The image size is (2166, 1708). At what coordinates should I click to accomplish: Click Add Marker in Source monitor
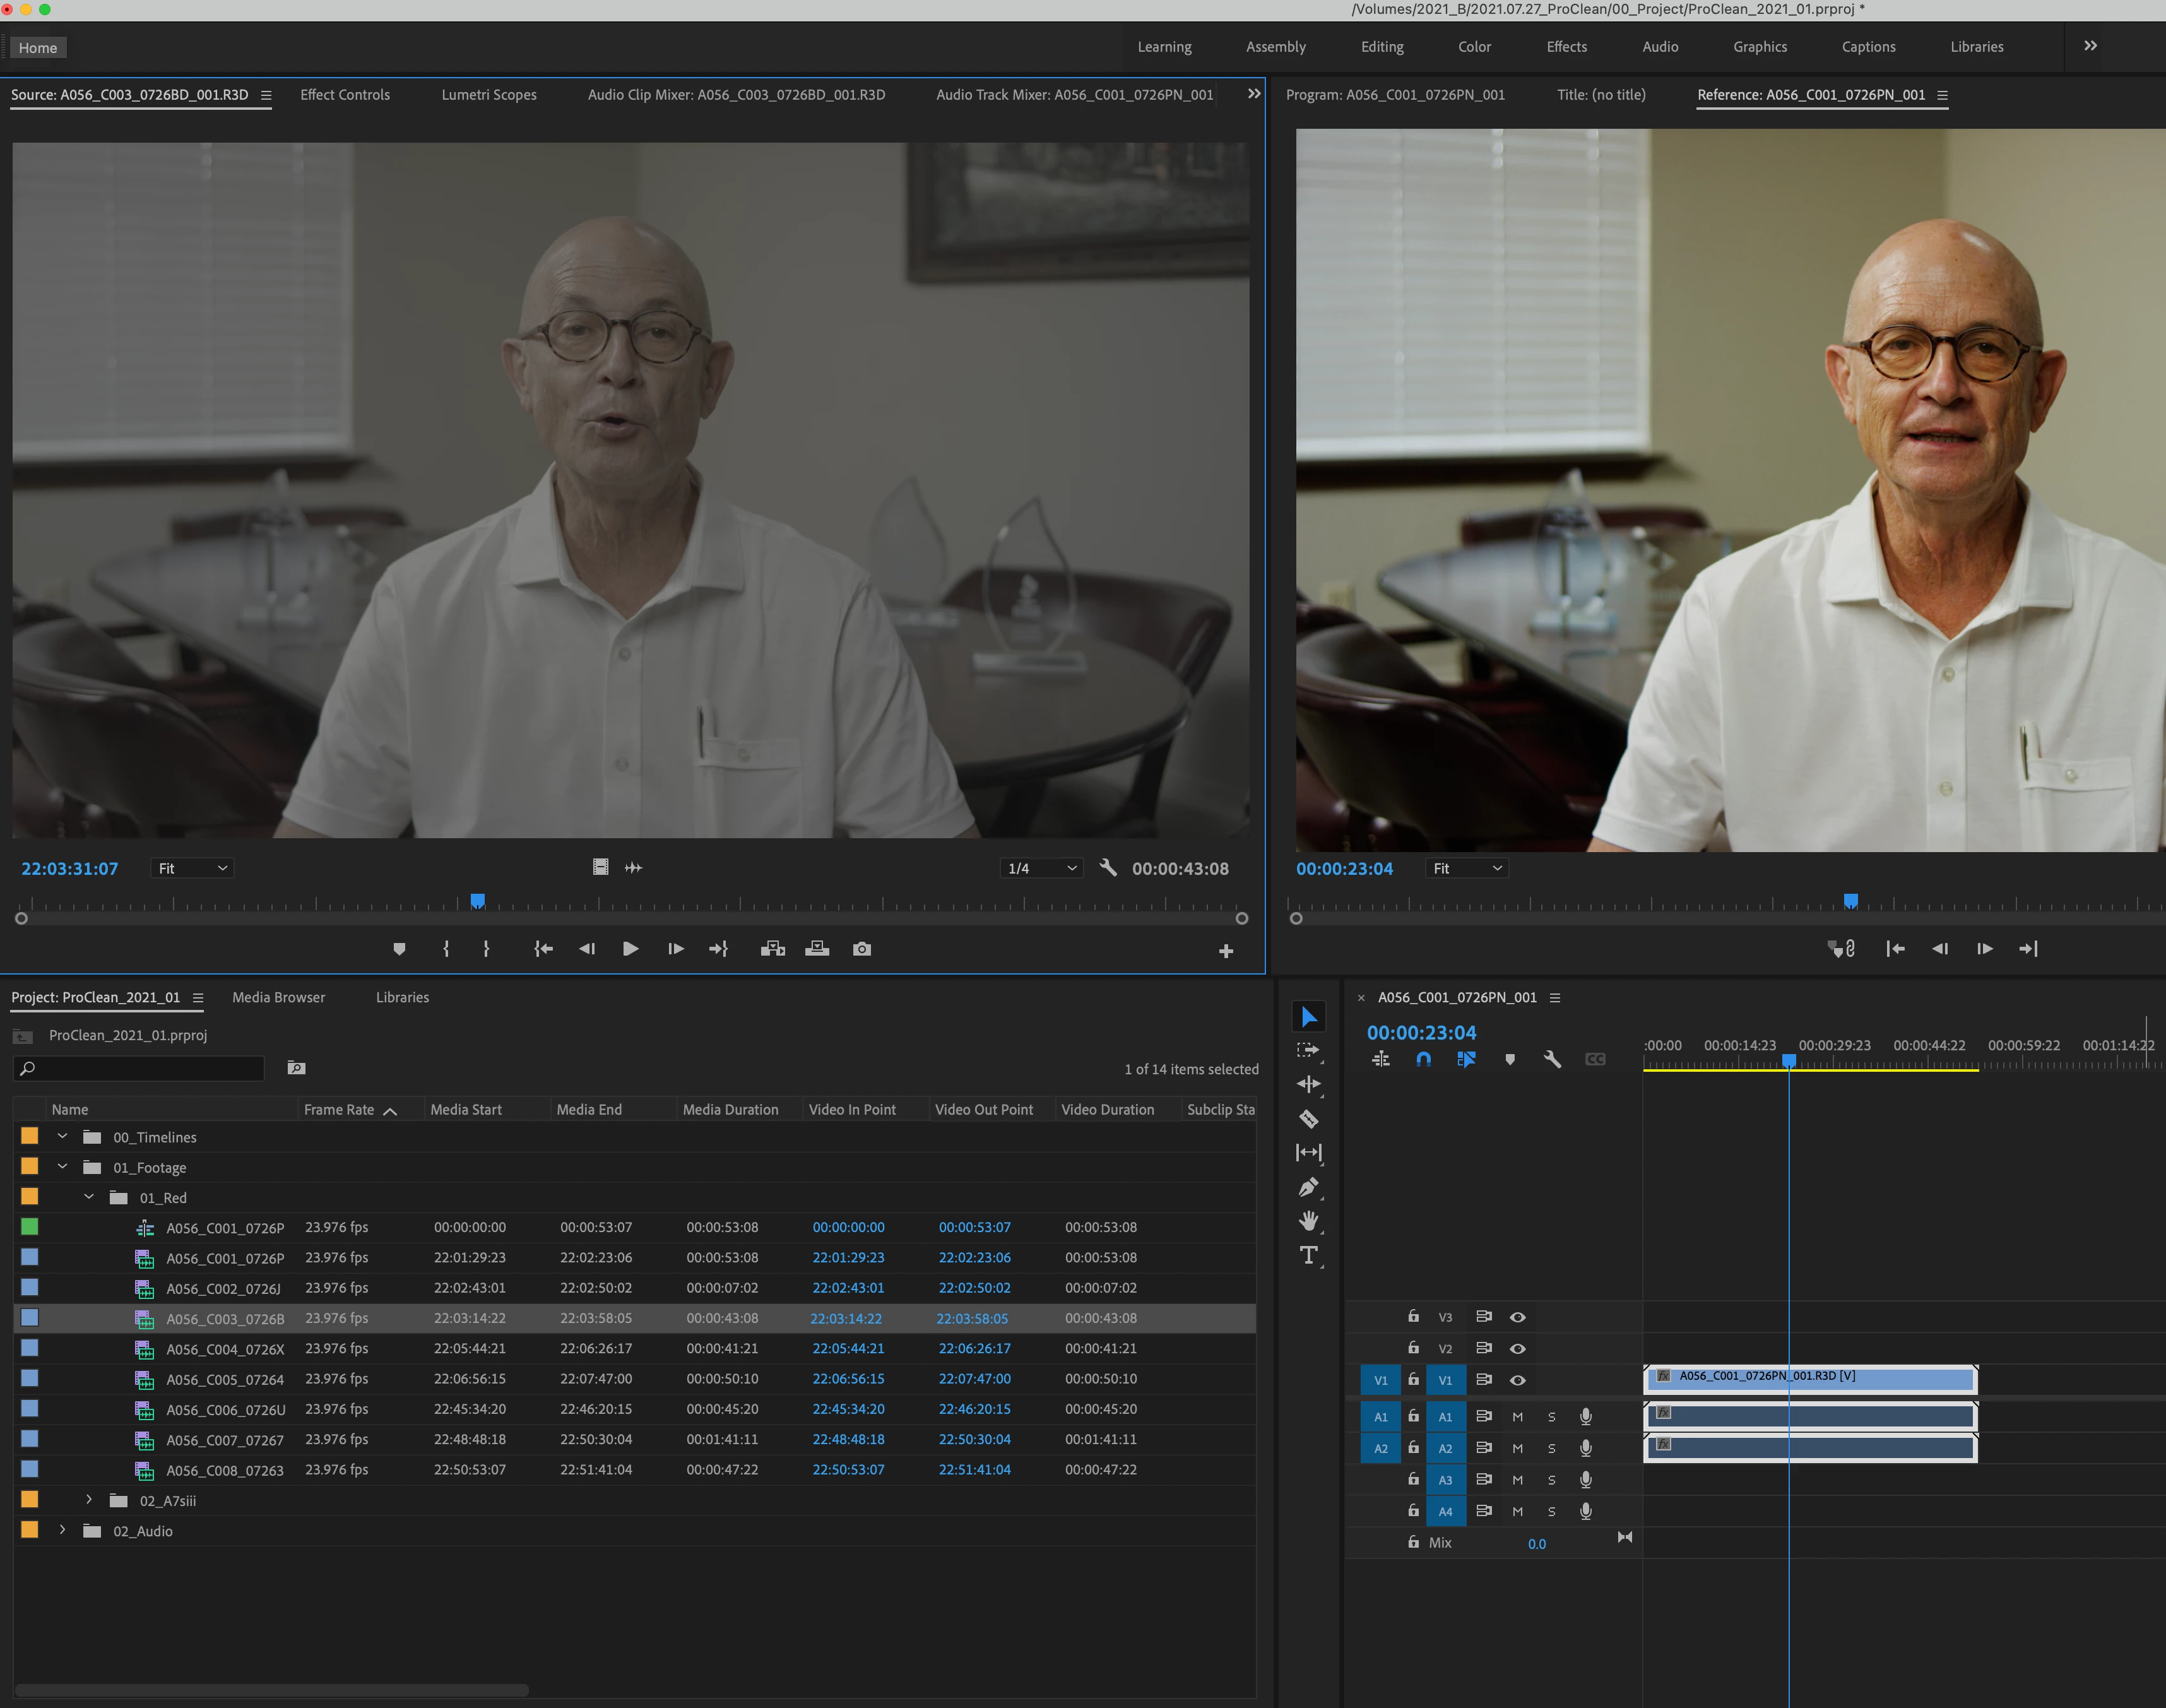(399, 949)
